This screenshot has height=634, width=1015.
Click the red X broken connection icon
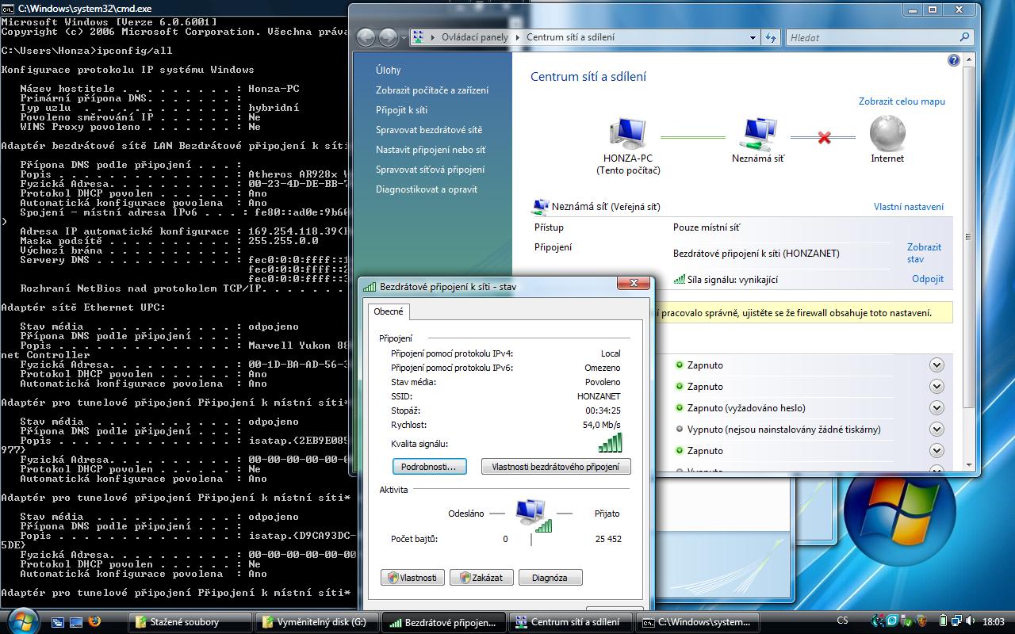coord(824,138)
